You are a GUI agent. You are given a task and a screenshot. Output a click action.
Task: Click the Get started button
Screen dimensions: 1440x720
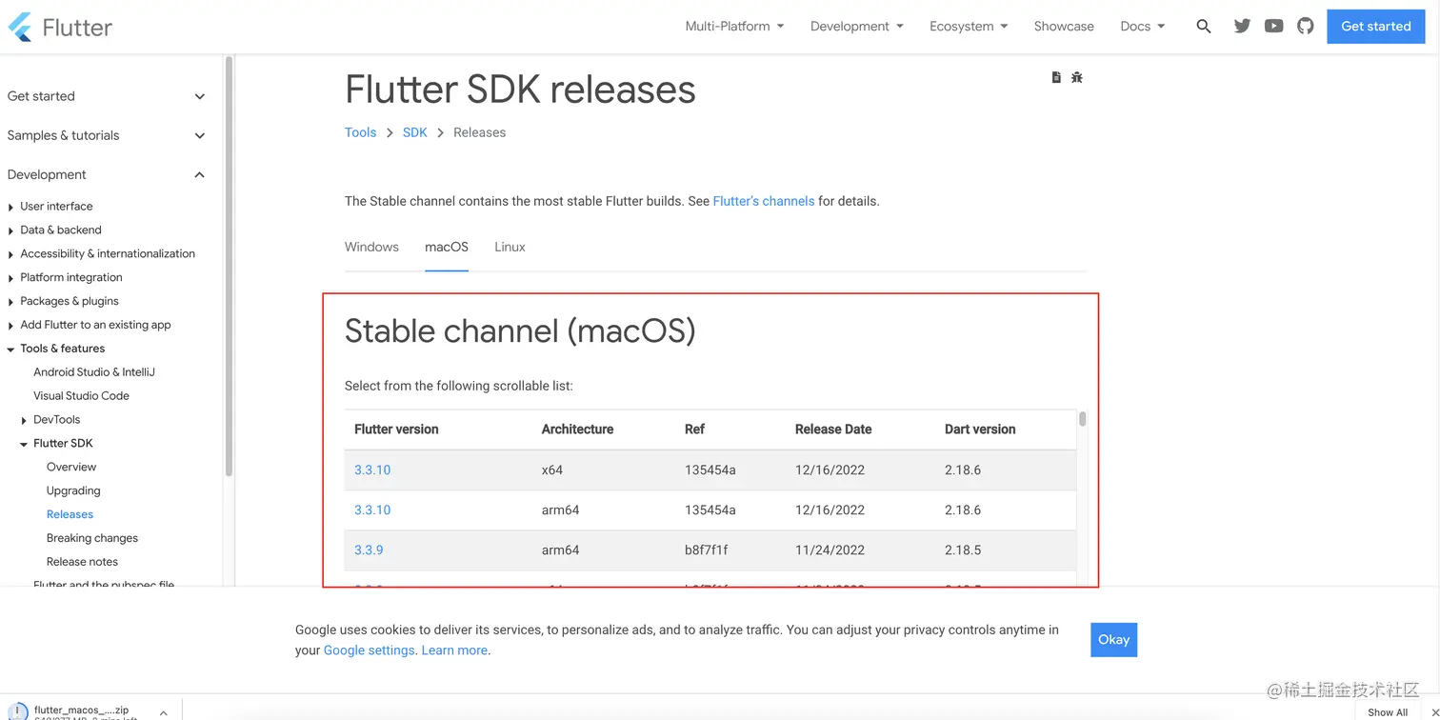tap(1375, 27)
